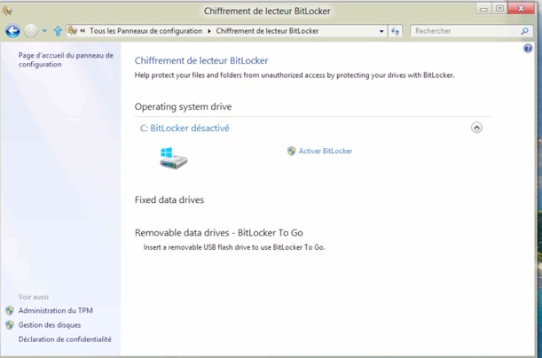Click 'Insert a removable USB flash drive' text
The height and width of the screenshot is (358, 542).
(234, 247)
